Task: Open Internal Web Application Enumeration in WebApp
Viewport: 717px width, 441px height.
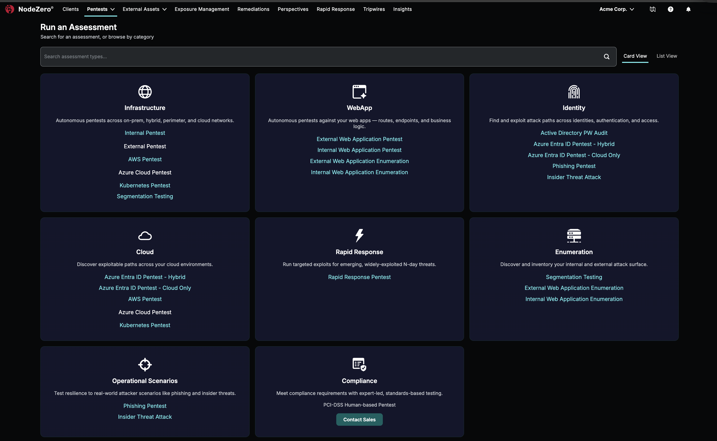Action: pyautogui.click(x=359, y=172)
